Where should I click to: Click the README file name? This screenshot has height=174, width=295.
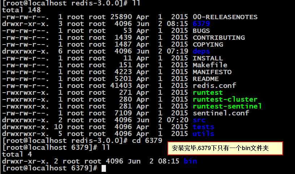tap(206, 79)
